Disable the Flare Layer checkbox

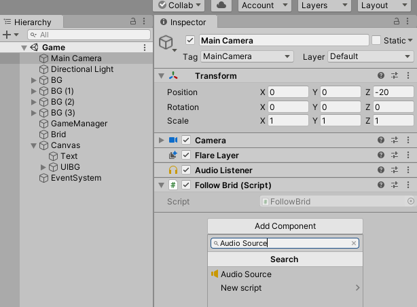(x=186, y=155)
